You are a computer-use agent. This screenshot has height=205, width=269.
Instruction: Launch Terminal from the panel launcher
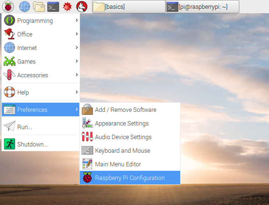coord(53,7)
